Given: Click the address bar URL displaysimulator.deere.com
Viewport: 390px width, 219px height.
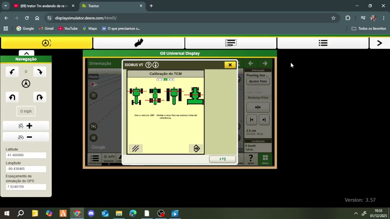Looking at the screenshot, I should [x=86, y=18].
